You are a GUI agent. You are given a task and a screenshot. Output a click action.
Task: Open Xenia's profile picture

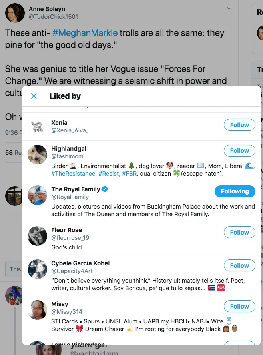pyautogui.click(x=37, y=127)
